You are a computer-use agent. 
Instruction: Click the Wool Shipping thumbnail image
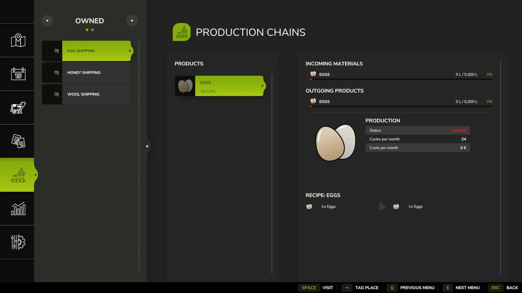coord(52,94)
